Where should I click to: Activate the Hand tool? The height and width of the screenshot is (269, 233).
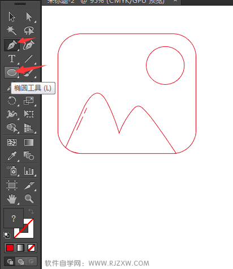12,199
